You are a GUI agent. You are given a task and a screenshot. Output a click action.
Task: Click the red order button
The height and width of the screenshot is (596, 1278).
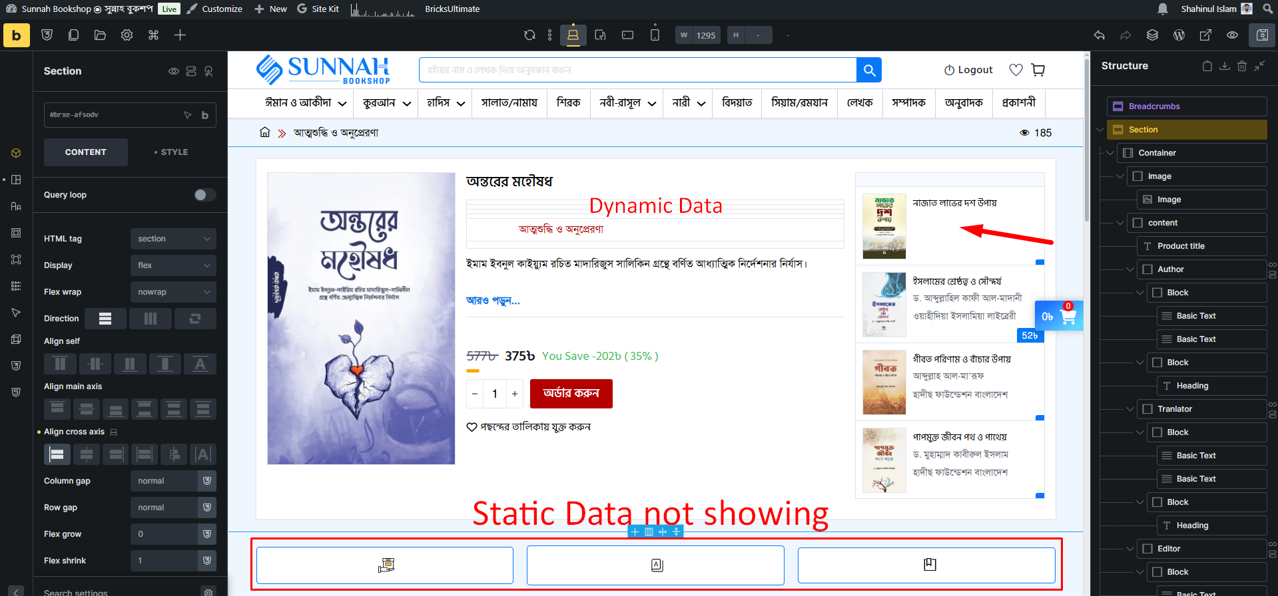[x=571, y=394]
